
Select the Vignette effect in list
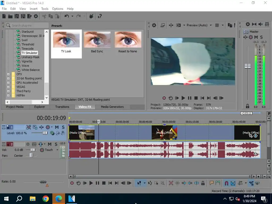(27, 61)
